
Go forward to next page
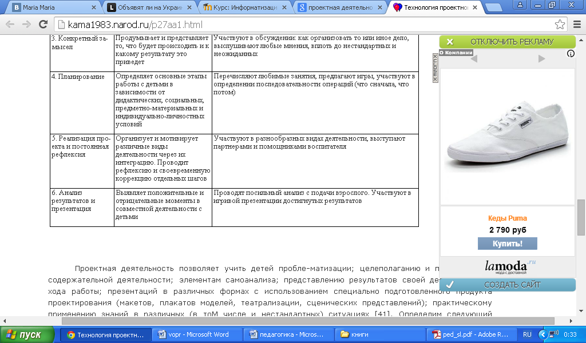pyautogui.click(x=26, y=25)
